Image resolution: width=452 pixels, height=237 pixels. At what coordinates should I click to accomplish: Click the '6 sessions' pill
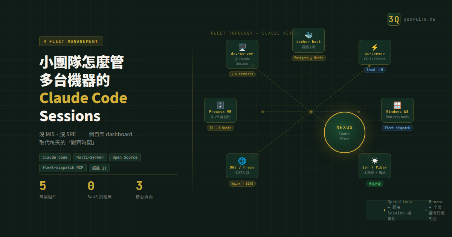(x=242, y=74)
